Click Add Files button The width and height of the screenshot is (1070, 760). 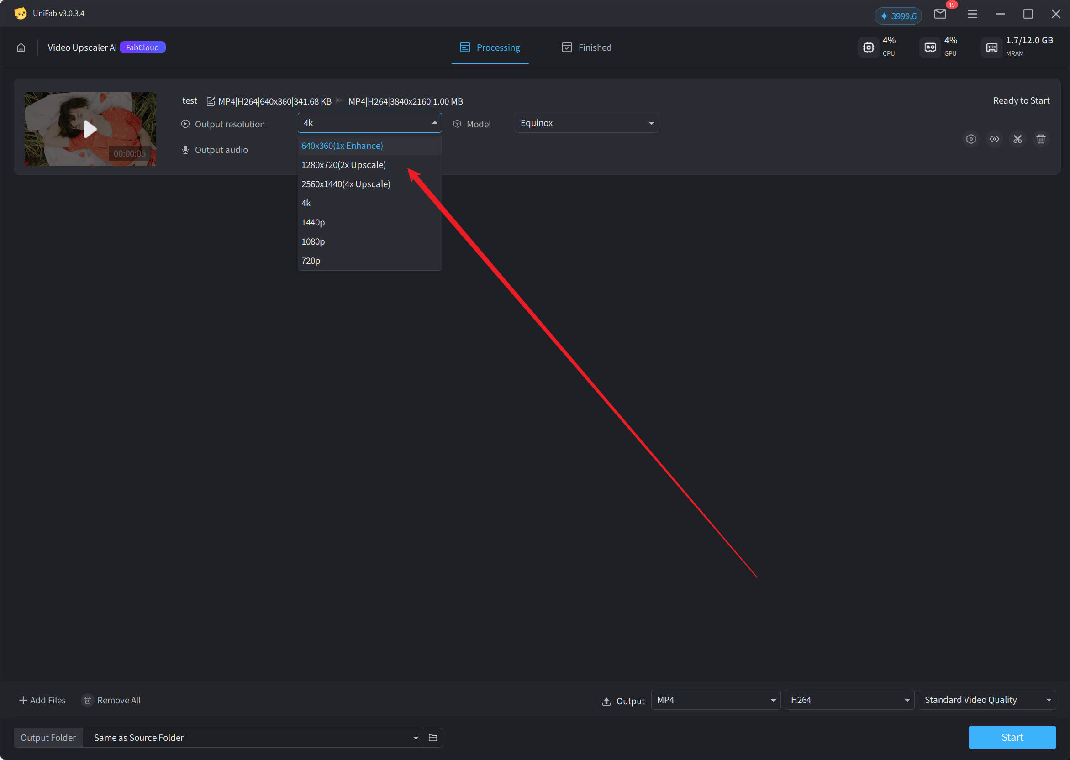(42, 700)
